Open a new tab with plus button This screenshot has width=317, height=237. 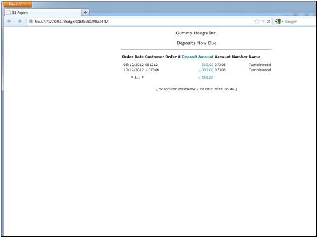pos(85,12)
